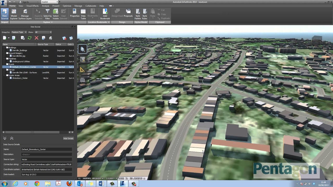Screen dimensions: 333x187
Task: Click the configure data source icon
Action: click(23, 38)
